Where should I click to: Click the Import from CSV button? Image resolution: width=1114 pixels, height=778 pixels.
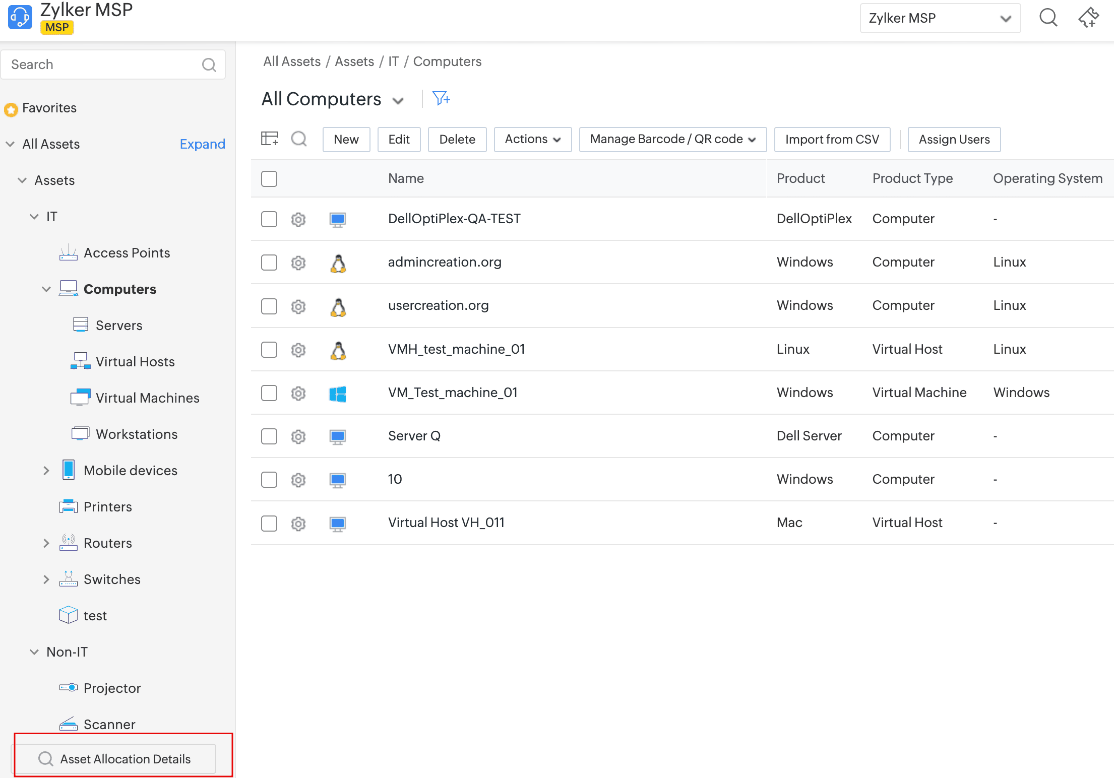[832, 140]
